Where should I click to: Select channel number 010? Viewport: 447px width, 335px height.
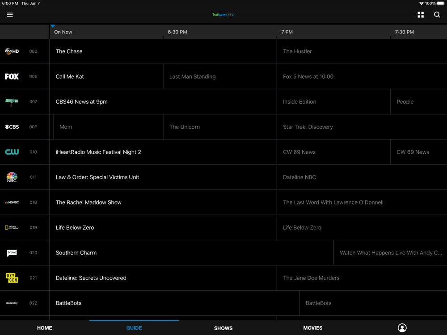click(34, 152)
